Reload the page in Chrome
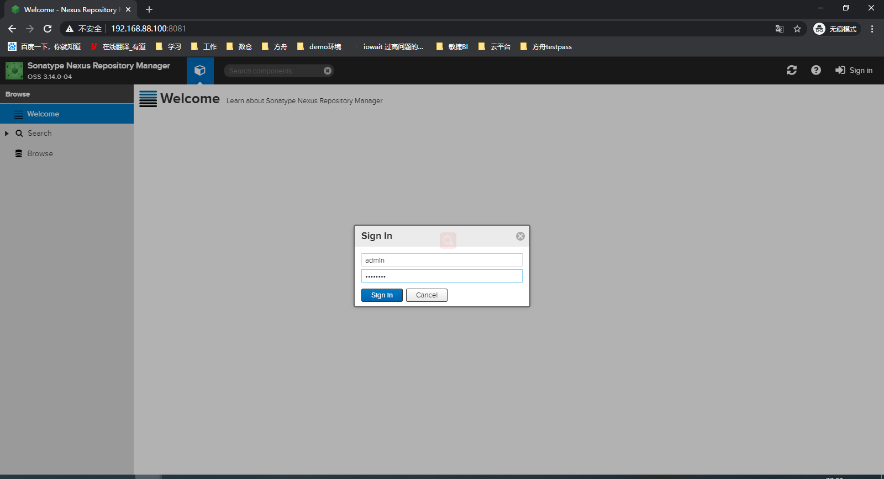884x479 pixels. tap(48, 29)
